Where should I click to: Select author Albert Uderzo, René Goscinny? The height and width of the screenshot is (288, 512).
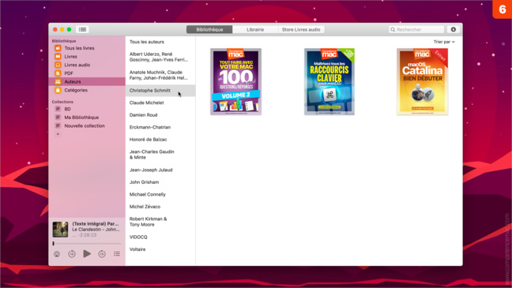(x=160, y=57)
